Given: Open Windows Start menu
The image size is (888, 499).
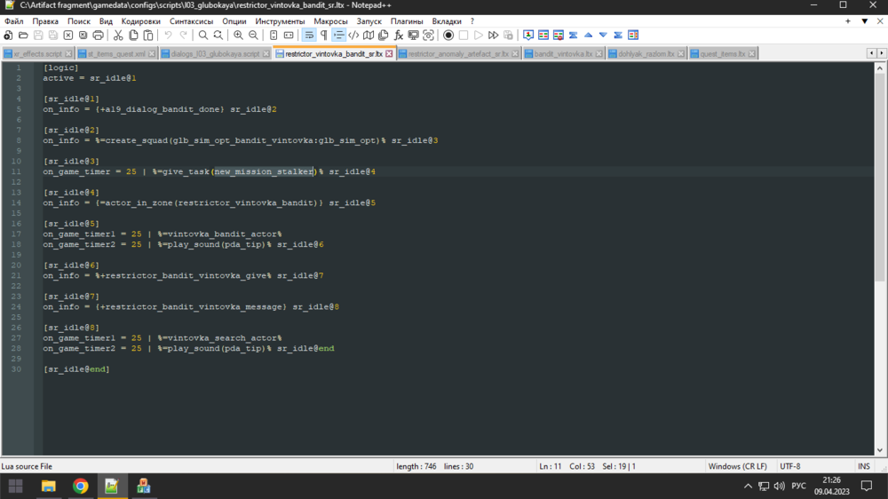Looking at the screenshot, I should (x=15, y=486).
